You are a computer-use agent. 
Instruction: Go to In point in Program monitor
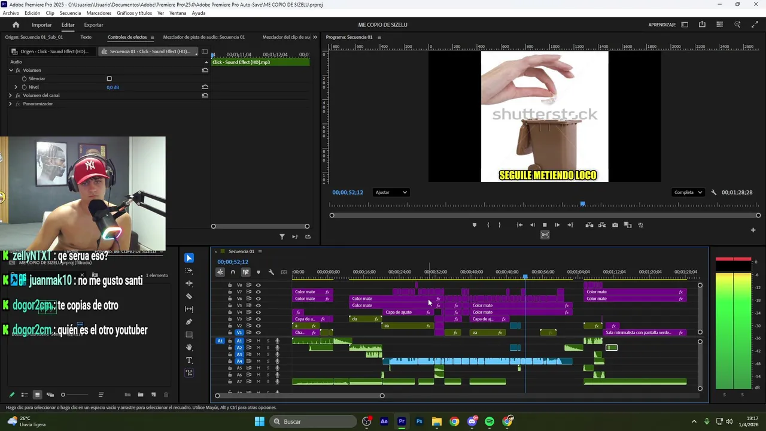click(x=519, y=225)
